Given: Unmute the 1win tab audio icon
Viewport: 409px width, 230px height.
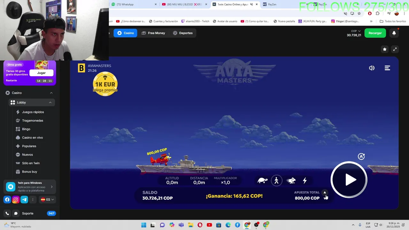Looking at the screenshot, I should pos(251,4).
